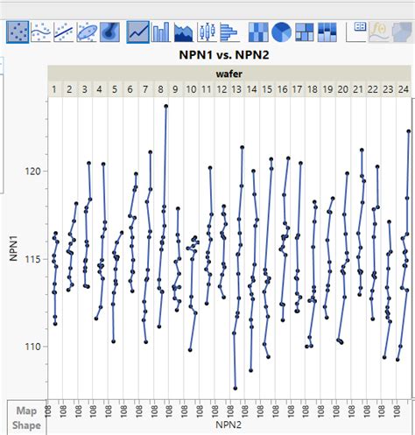
Task: Select the Ellipse element icon
Action: pos(87,32)
